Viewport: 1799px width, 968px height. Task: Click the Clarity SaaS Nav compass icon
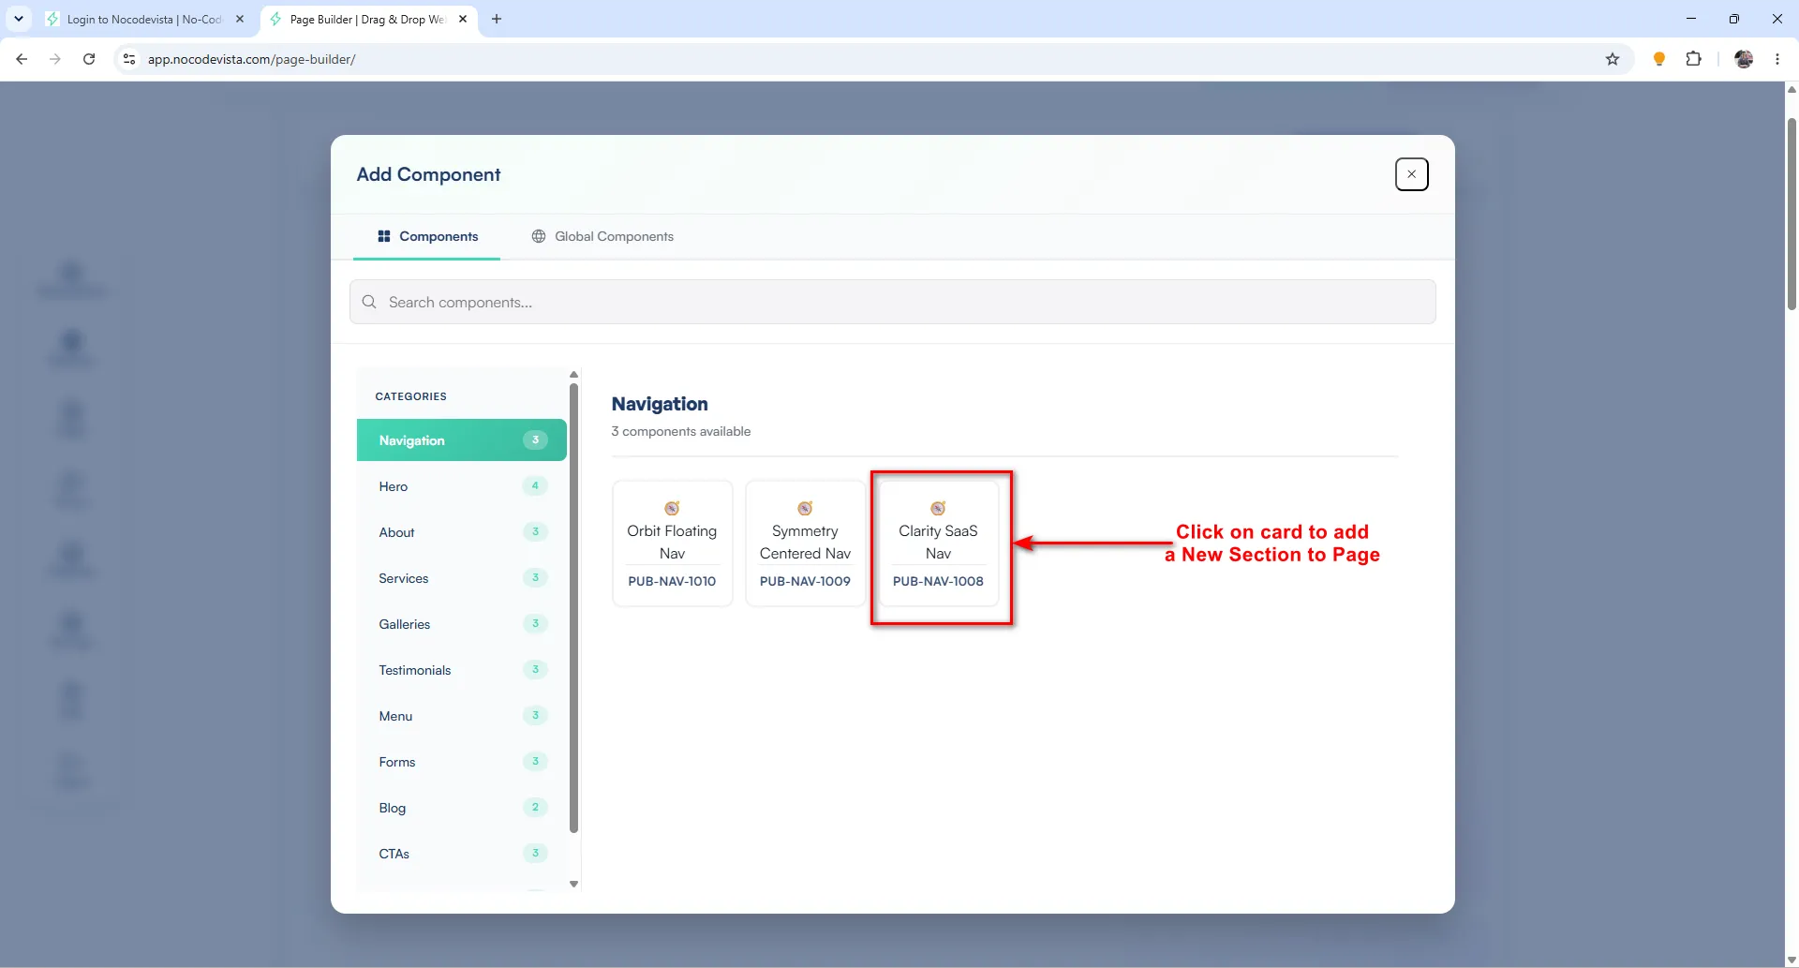(x=938, y=508)
